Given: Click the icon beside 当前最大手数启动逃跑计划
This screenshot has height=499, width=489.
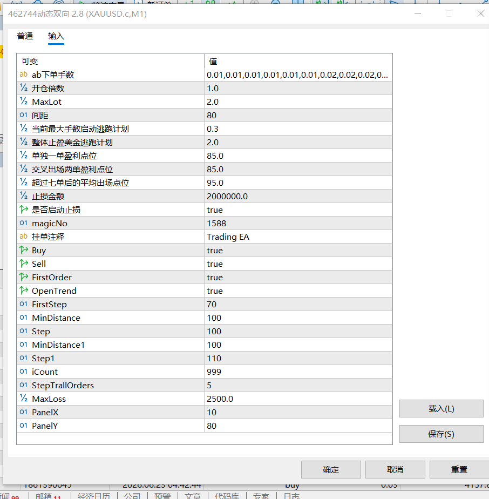Looking at the screenshot, I should pyautogui.click(x=24, y=129).
